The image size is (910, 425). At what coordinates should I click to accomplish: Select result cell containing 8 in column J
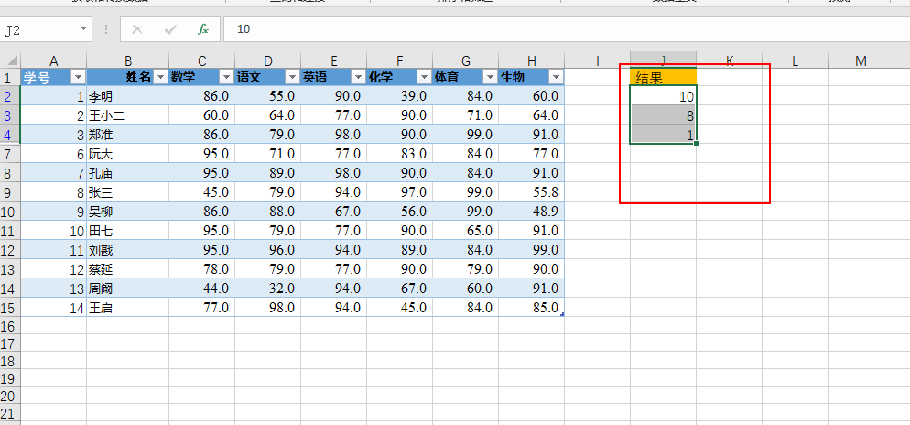(x=663, y=115)
